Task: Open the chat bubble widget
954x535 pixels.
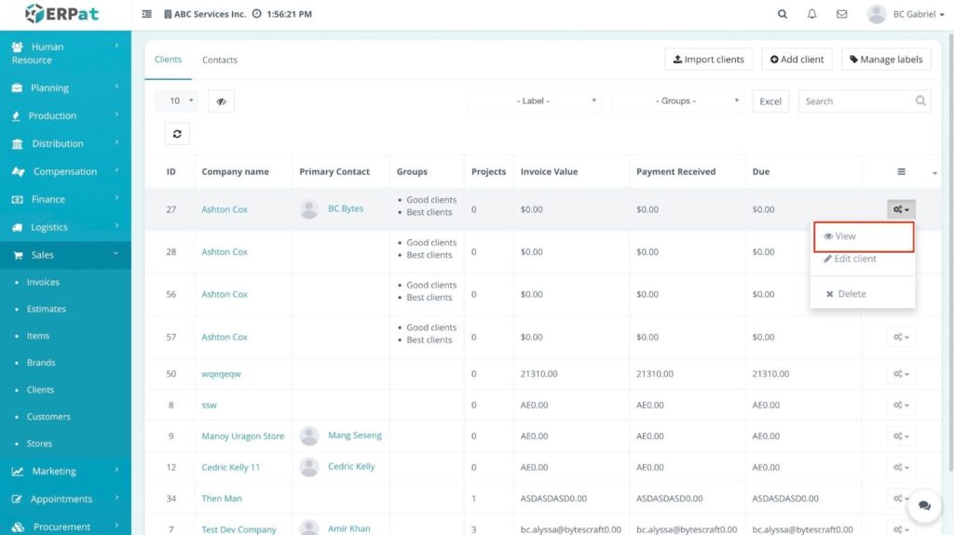Action: click(x=924, y=505)
